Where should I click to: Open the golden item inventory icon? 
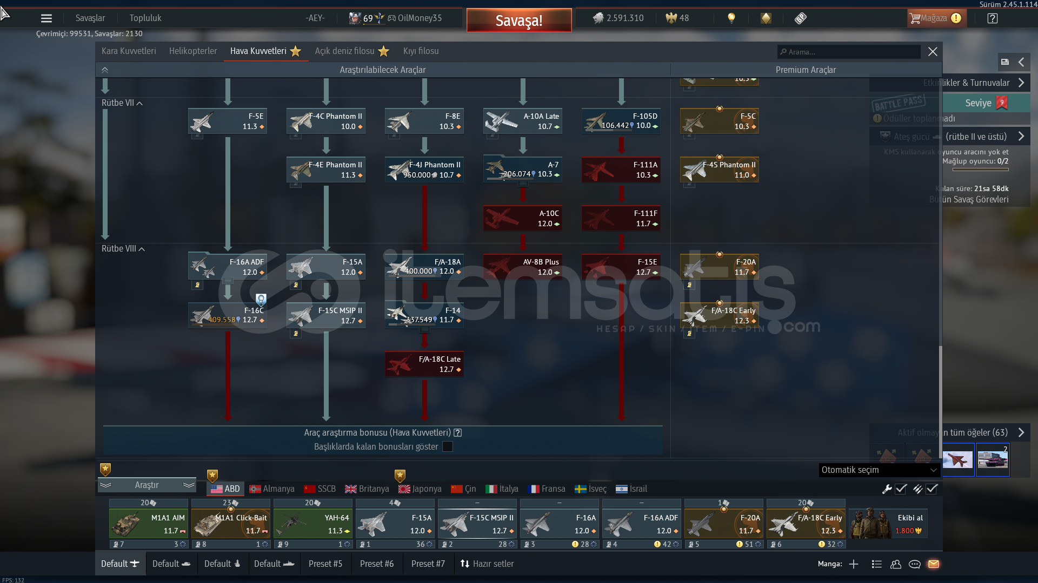pos(766,18)
